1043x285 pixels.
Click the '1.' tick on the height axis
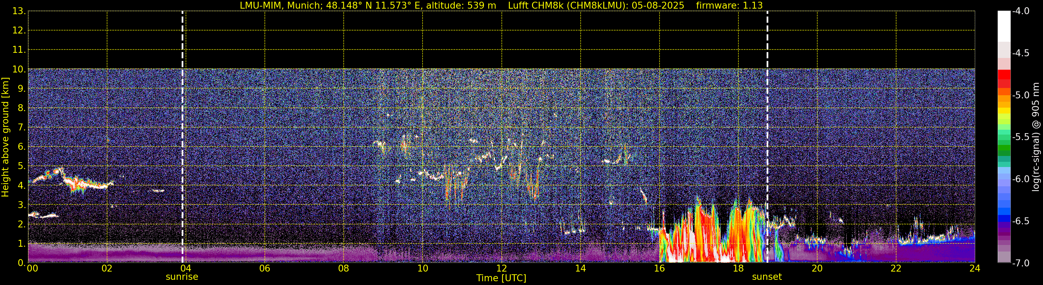coord(21,244)
